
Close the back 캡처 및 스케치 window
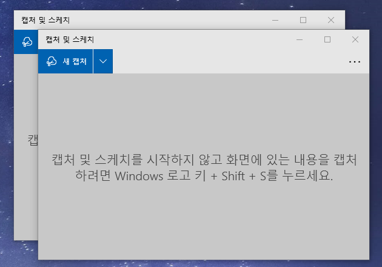point(331,20)
